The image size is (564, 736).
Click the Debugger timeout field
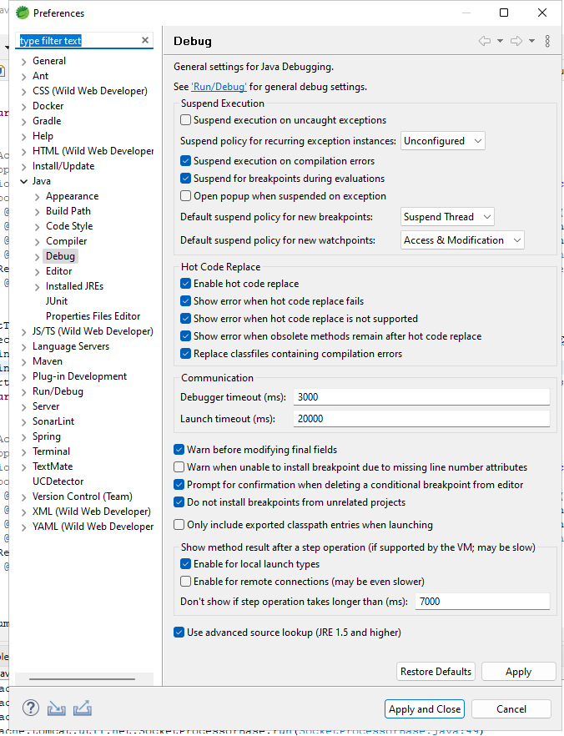(421, 397)
